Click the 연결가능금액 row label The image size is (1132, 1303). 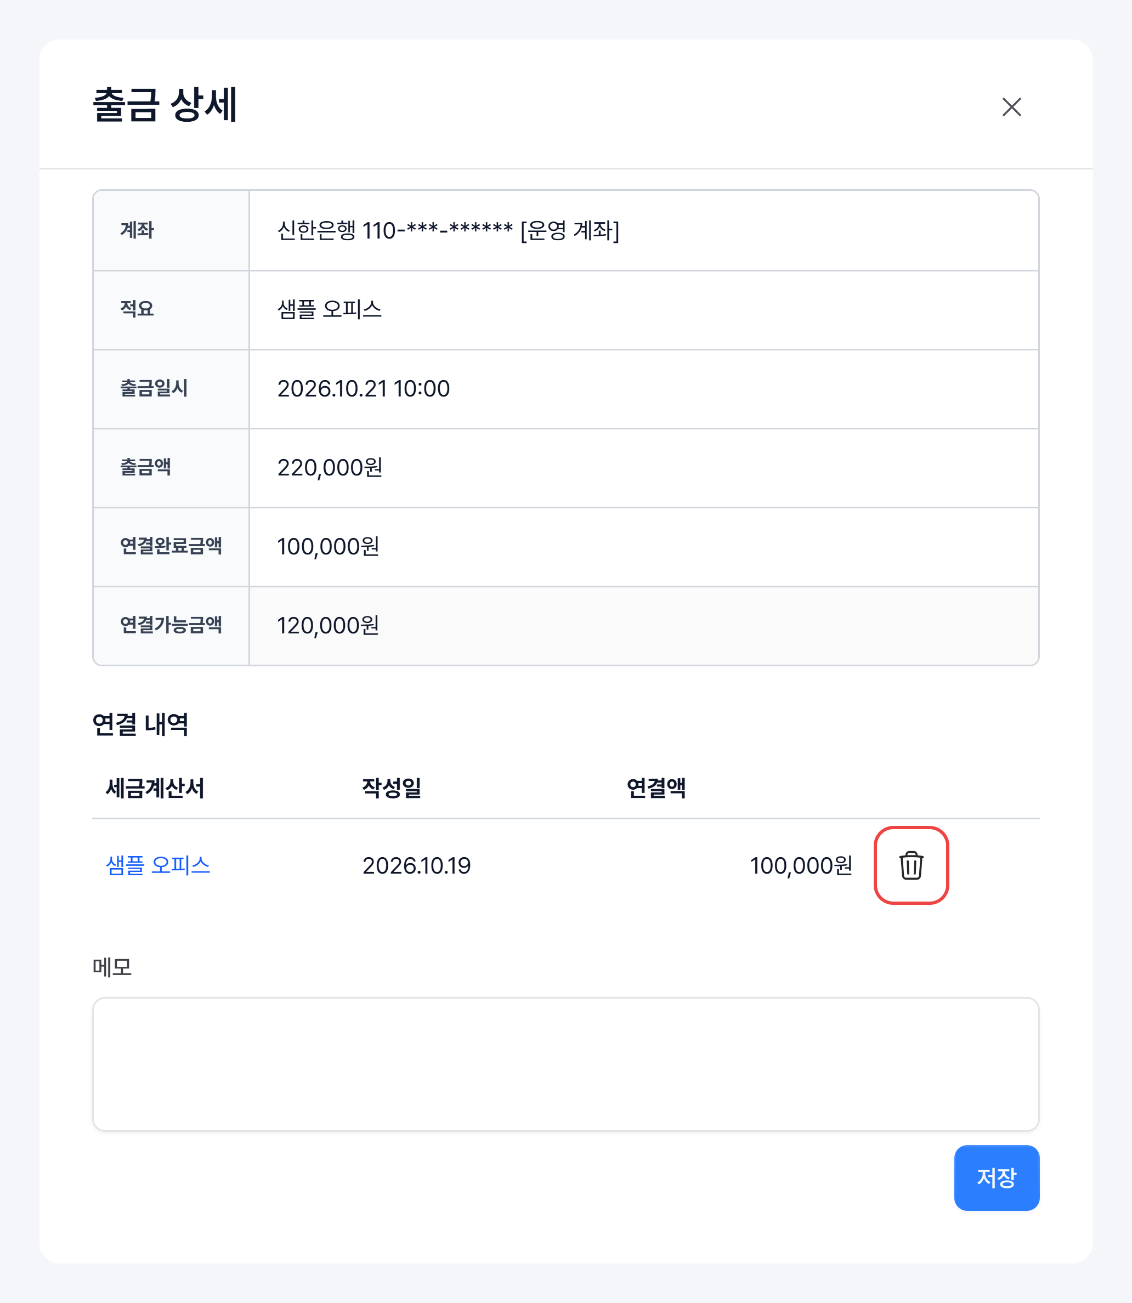(x=171, y=625)
